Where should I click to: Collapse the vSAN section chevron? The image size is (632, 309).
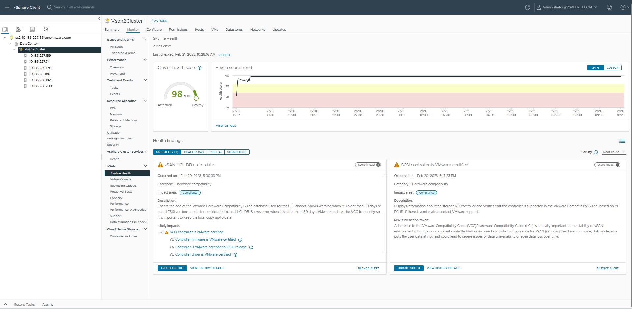click(x=145, y=166)
